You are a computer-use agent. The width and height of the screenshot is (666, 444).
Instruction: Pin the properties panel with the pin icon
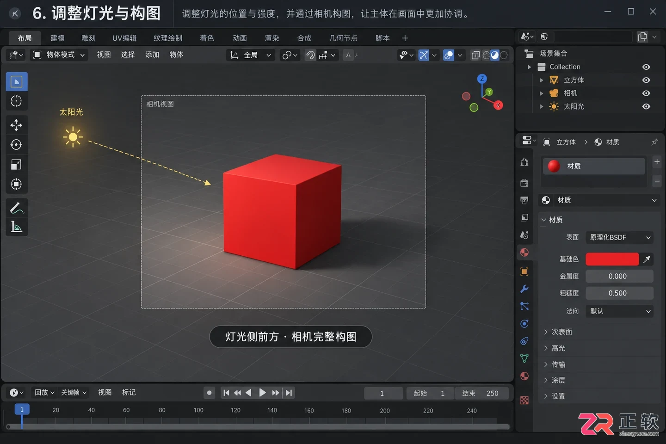pyautogui.click(x=654, y=142)
